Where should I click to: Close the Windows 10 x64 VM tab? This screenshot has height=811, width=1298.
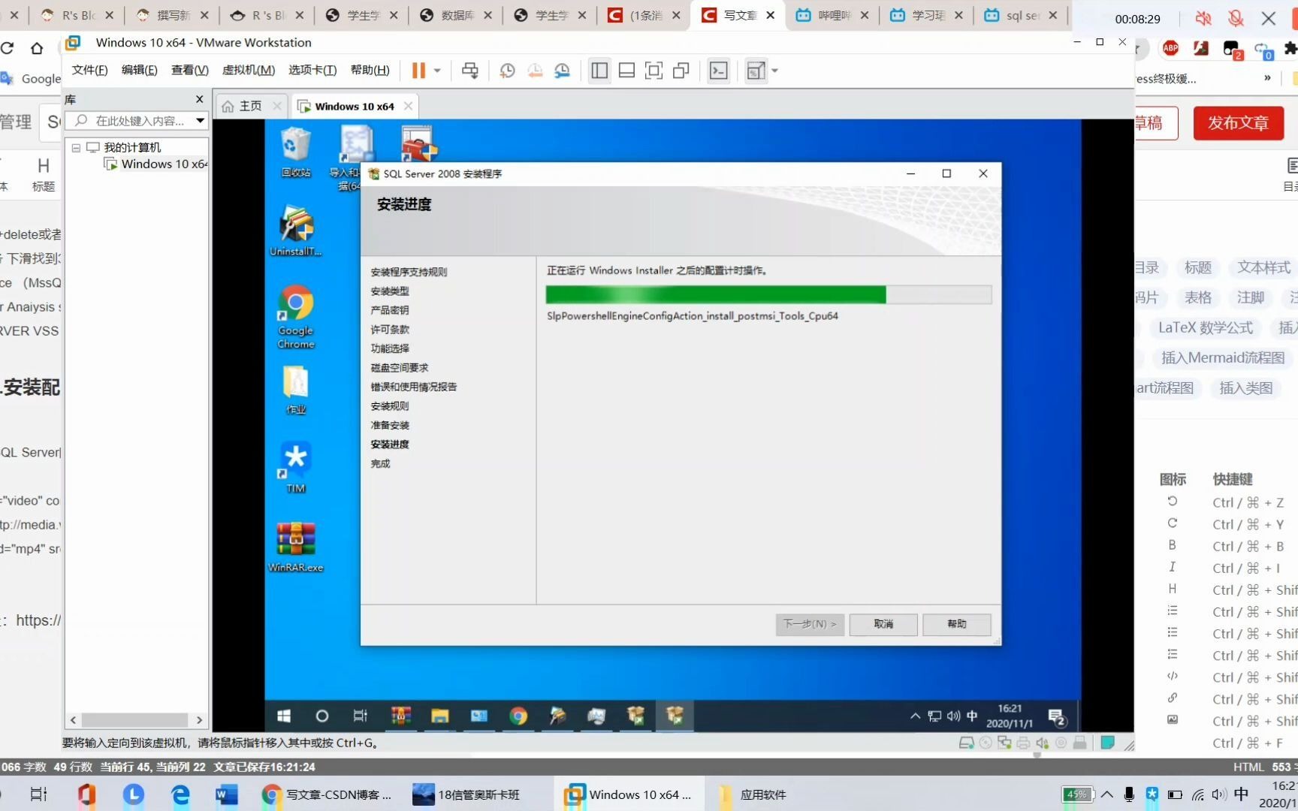408,106
